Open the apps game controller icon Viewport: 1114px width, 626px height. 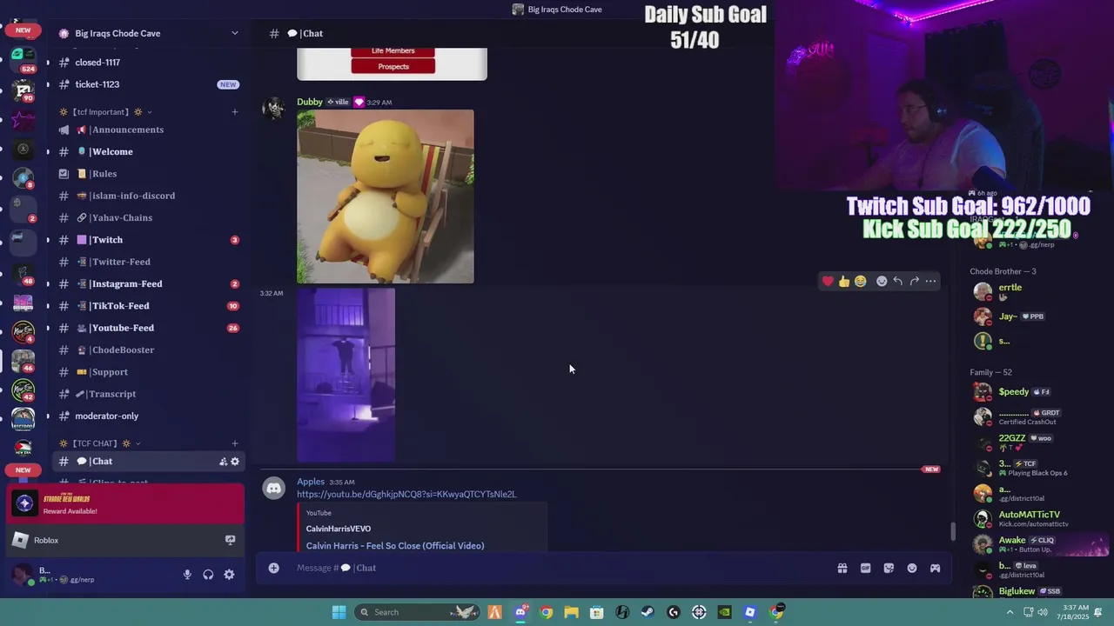point(935,568)
